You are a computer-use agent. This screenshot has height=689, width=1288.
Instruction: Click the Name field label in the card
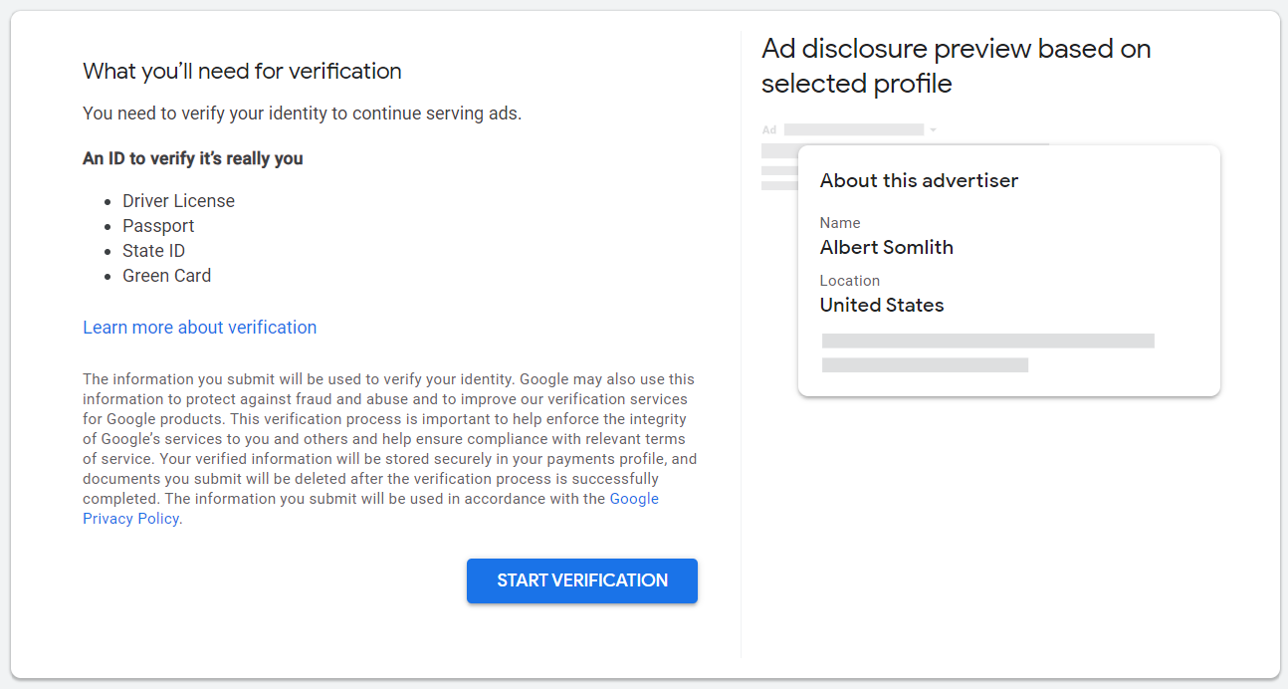[839, 223]
